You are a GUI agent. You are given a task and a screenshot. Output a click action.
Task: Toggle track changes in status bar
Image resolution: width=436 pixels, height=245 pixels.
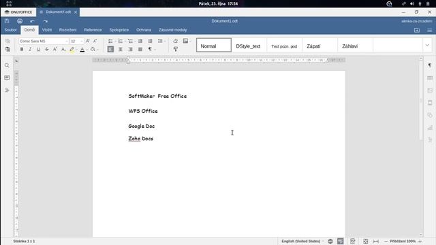click(353, 242)
